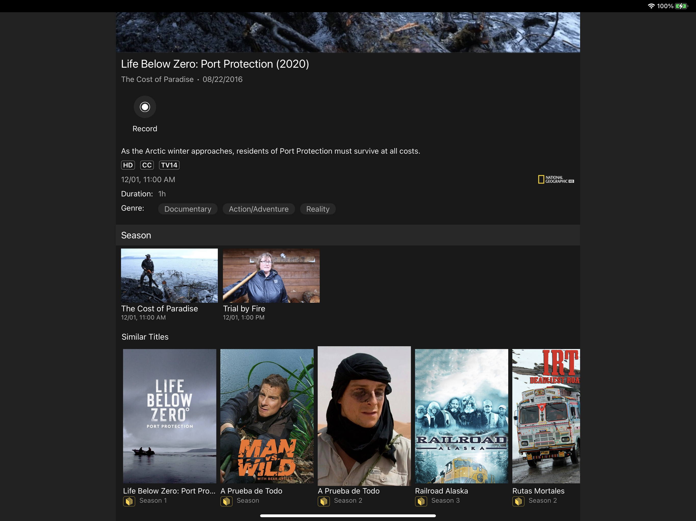Click season icon under A Prueba de Todo Season 2
The height and width of the screenshot is (521, 696).
pyautogui.click(x=324, y=501)
